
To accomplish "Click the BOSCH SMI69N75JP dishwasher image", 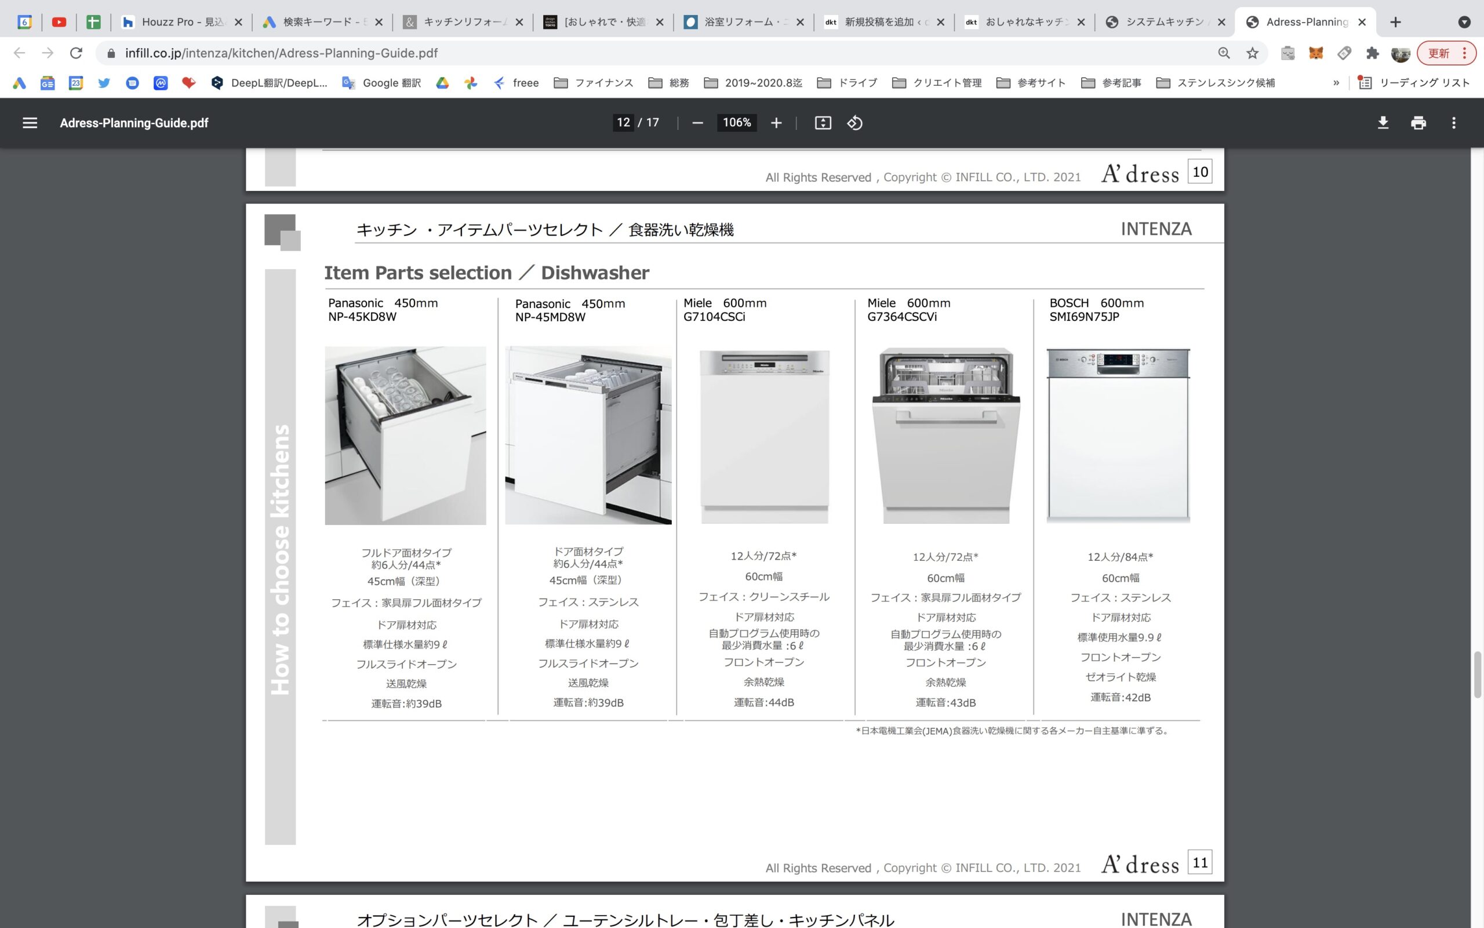I will pyautogui.click(x=1118, y=436).
